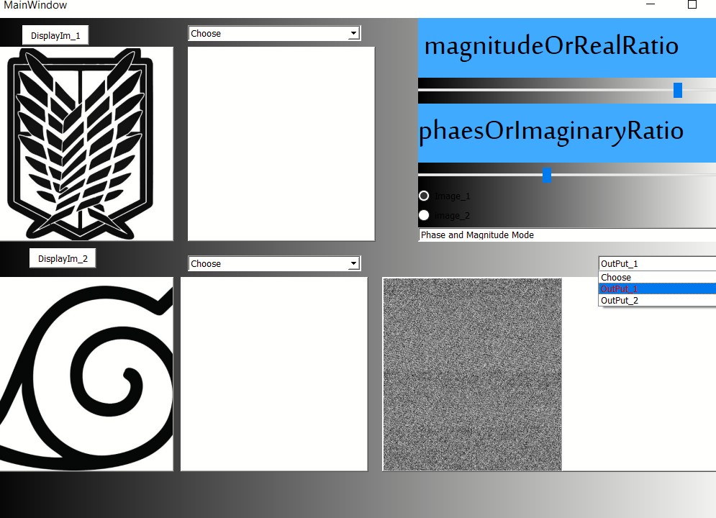Click the empty component view beside spiral image
Viewport: 716px width, 518px height.
274,373
